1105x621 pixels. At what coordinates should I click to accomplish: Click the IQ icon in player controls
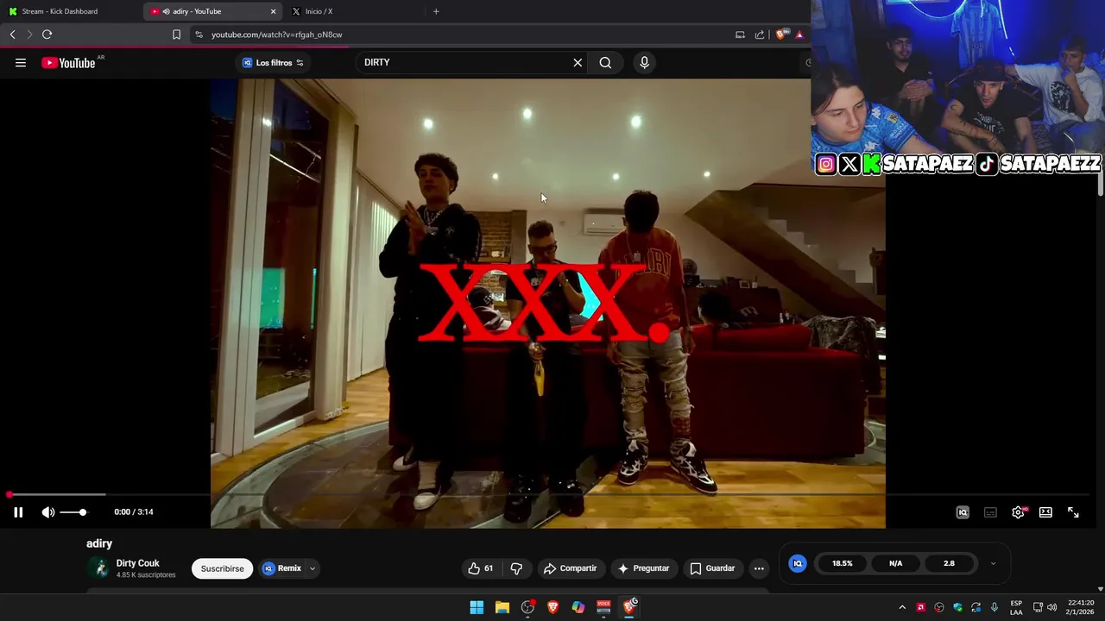(x=963, y=512)
